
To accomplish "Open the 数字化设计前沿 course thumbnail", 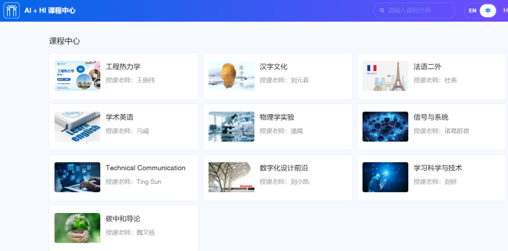I will pyautogui.click(x=231, y=177).
